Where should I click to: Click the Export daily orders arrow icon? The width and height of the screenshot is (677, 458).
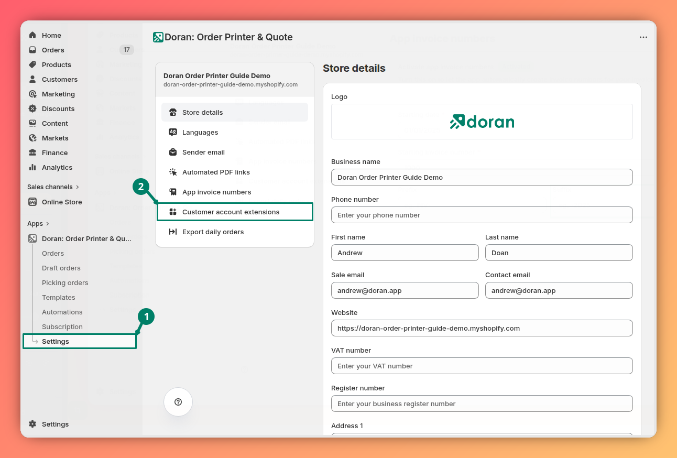(173, 232)
